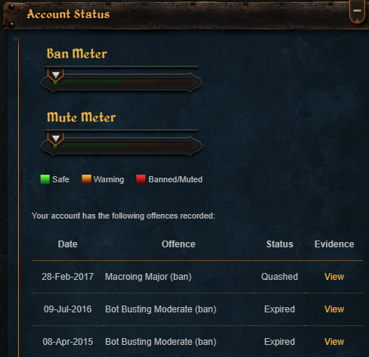The width and height of the screenshot is (369, 357).
Task: Select the Quashed status entry
Action: pos(280,277)
